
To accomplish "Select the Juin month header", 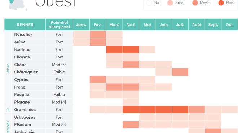I will [x=163, y=25].
